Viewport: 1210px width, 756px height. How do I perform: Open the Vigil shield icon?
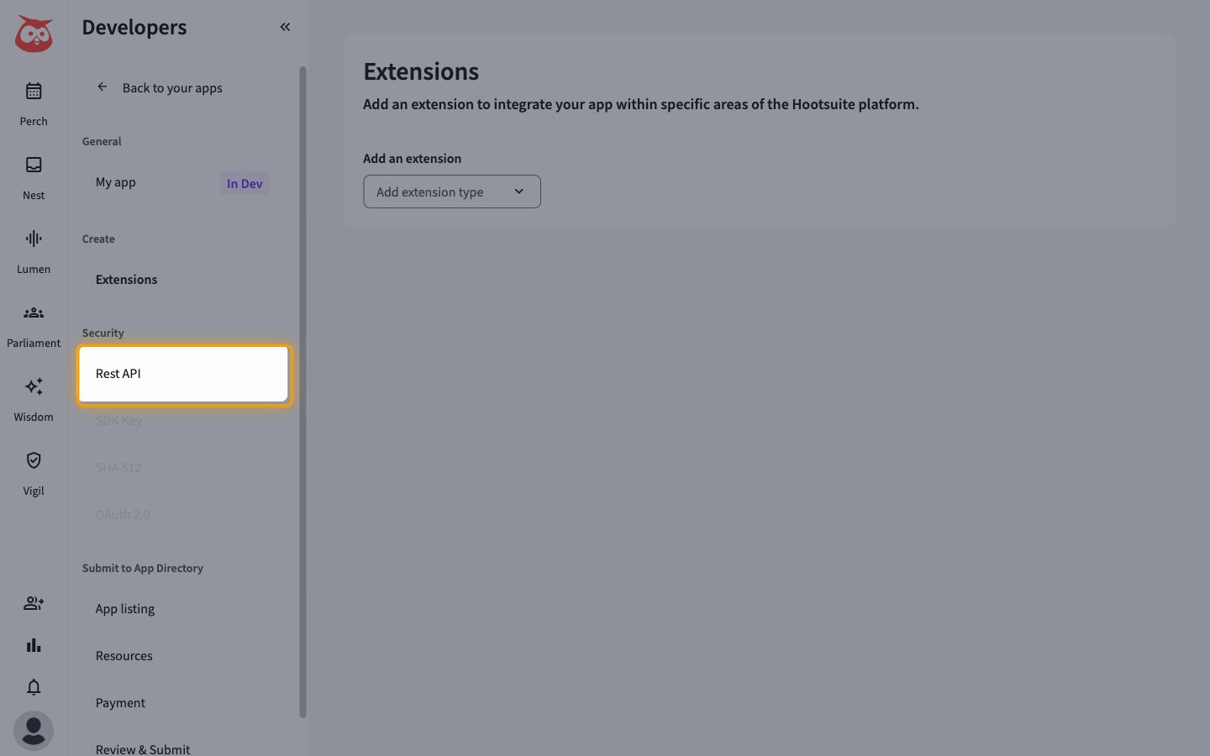point(34,460)
